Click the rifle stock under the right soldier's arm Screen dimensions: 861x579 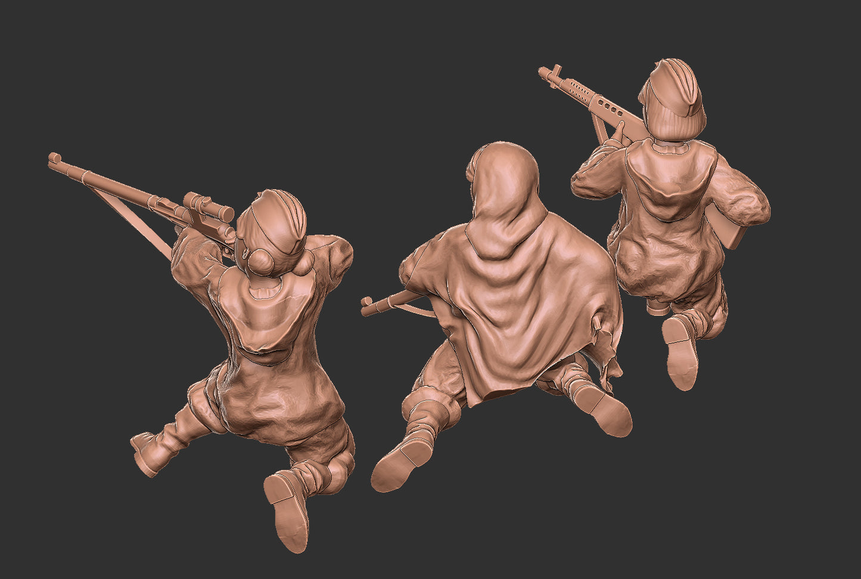730,230
